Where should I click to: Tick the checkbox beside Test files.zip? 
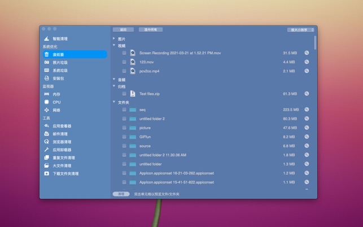[x=124, y=94]
